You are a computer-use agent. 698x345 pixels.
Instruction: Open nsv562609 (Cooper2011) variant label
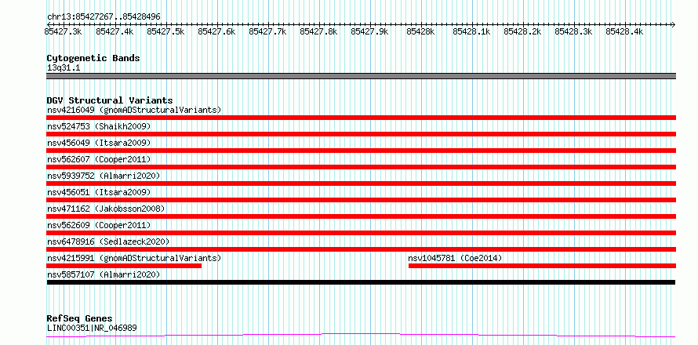(x=99, y=225)
